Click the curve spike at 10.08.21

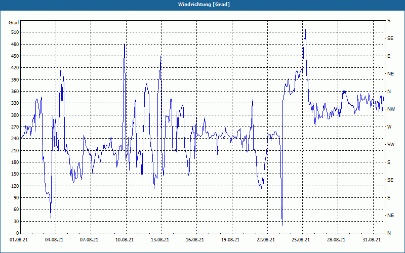125,44
